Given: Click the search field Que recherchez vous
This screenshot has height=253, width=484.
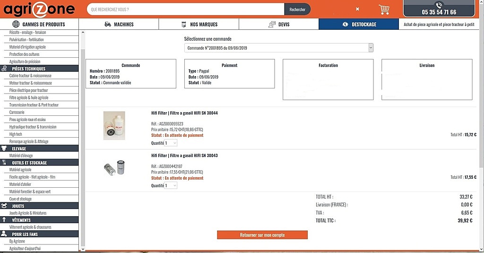Looking at the screenshot, I should click(x=185, y=9).
